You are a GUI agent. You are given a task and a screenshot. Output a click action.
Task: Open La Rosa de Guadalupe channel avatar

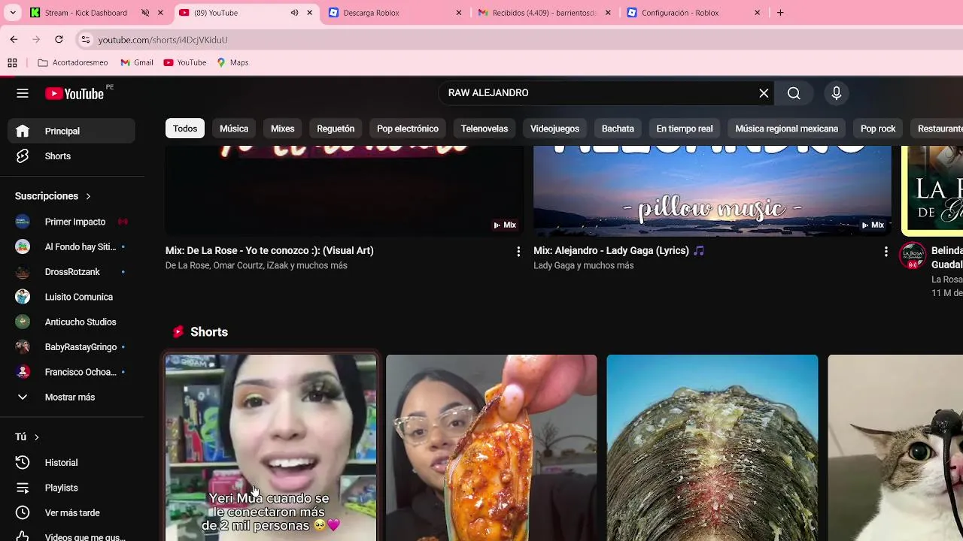click(x=913, y=256)
